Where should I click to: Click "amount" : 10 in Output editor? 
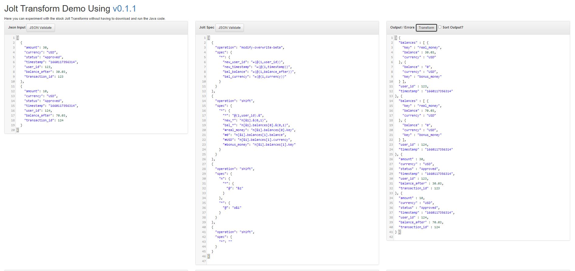pyautogui.click(x=412, y=198)
